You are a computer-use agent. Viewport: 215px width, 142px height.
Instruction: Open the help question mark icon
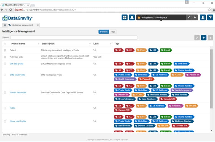(x=210, y=17)
